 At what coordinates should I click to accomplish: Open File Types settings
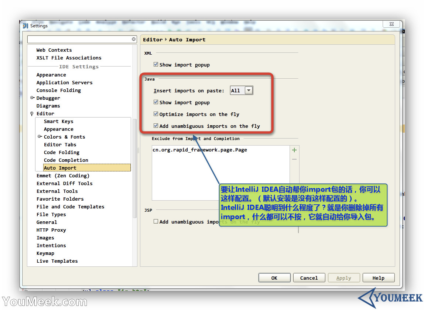pos(51,215)
